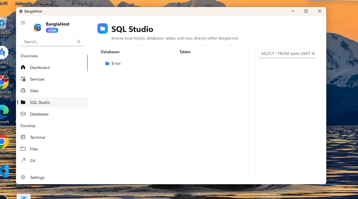Click the SQL Studio page title
Screen dimensions: 358x199
click(132, 29)
